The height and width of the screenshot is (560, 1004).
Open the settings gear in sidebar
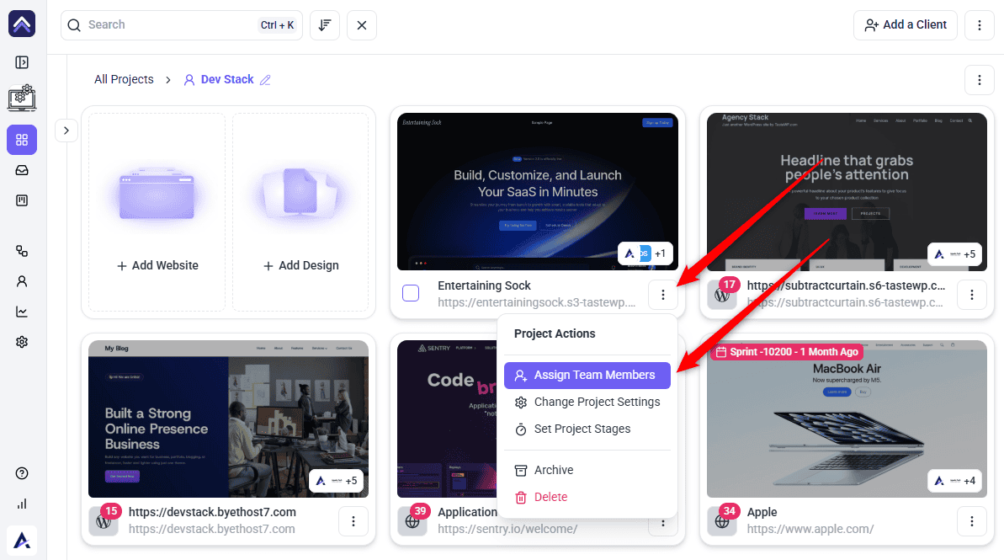coord(22,342)
